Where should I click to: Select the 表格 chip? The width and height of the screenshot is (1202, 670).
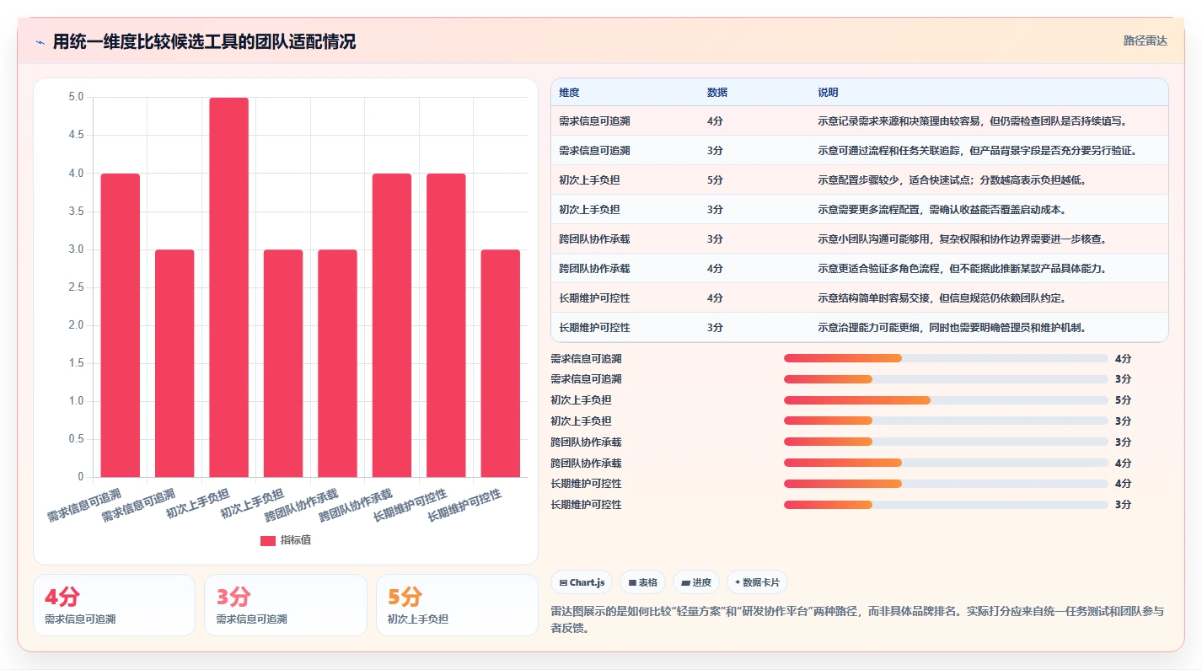[x=642, y=582]
